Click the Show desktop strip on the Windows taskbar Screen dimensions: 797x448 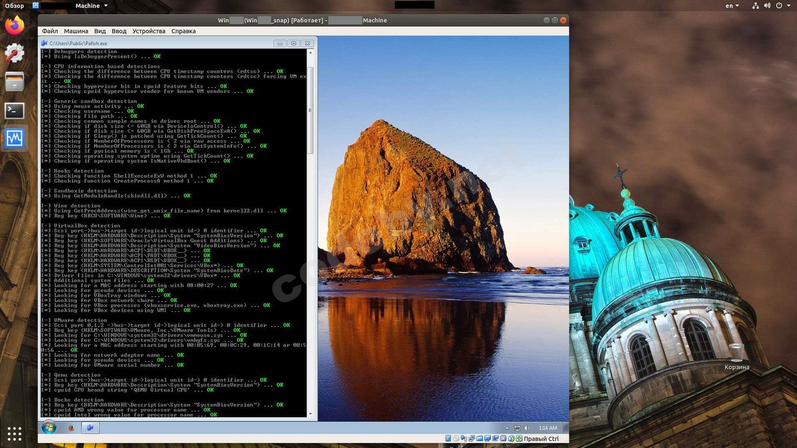565,428
